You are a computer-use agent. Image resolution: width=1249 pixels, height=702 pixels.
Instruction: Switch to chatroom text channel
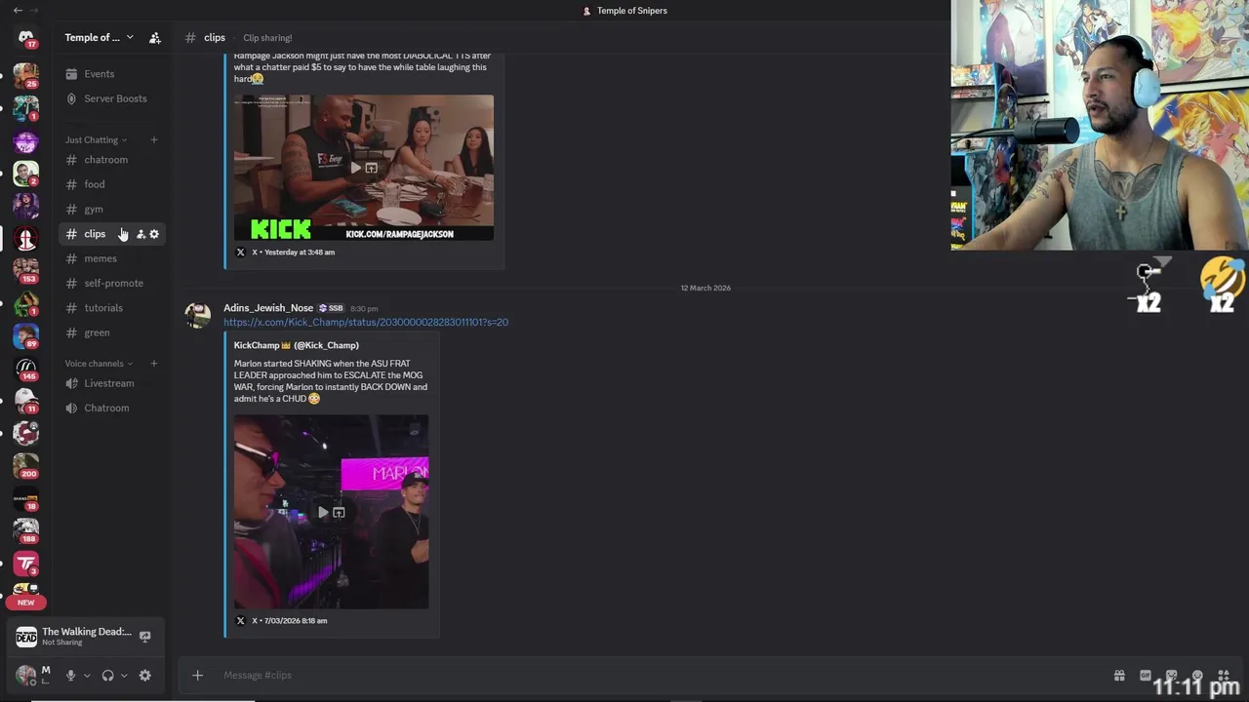pos(110,160)
